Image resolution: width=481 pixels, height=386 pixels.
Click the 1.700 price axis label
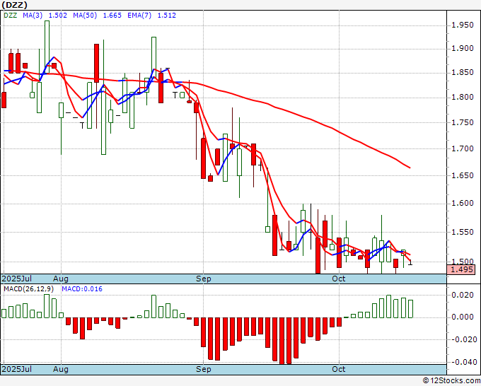[463, 149]
